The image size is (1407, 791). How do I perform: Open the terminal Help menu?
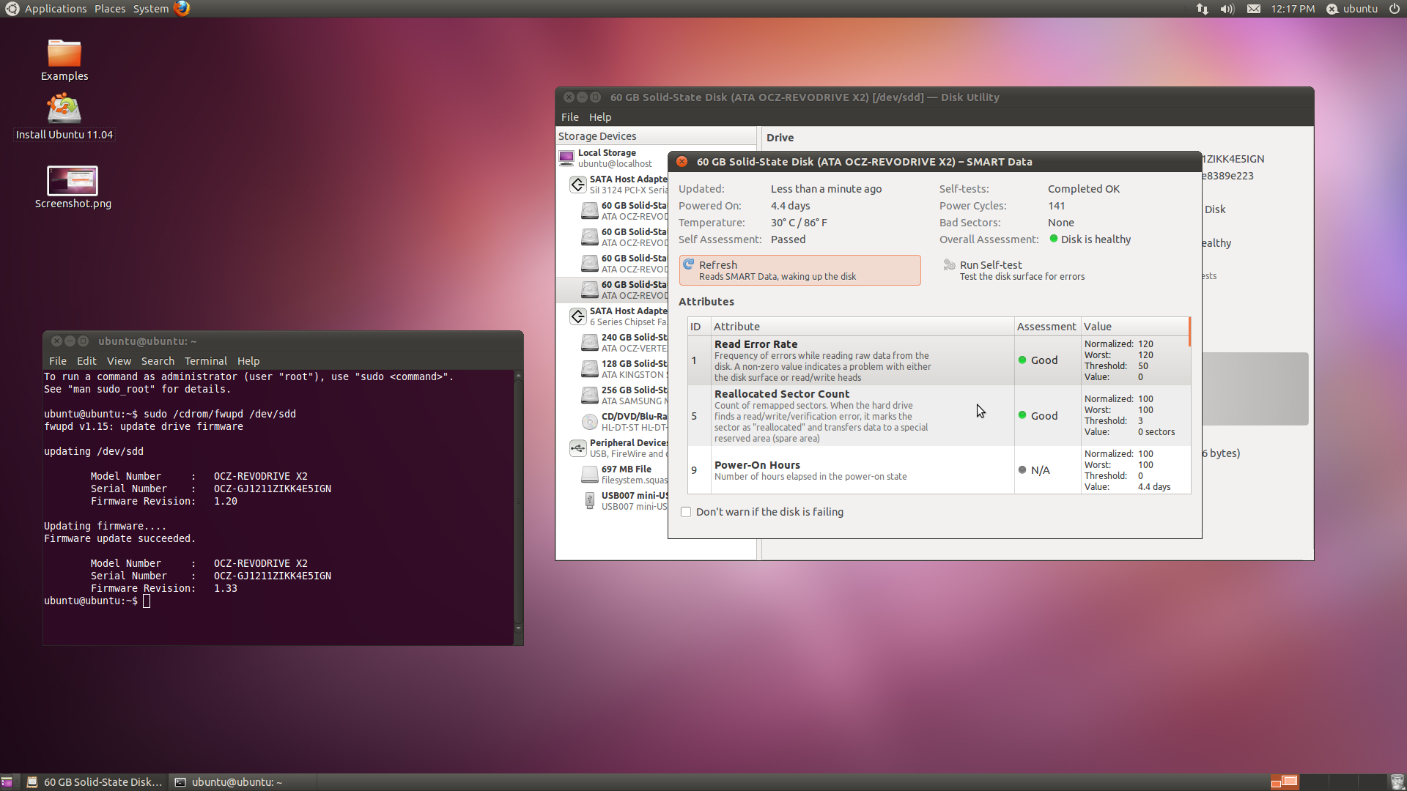248,361
